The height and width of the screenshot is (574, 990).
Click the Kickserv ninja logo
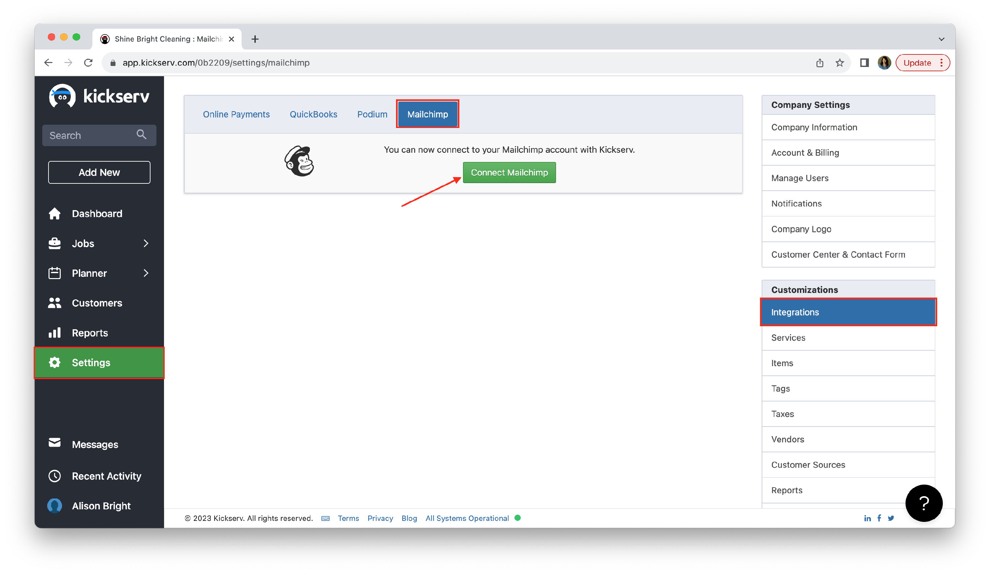point(62,96)
